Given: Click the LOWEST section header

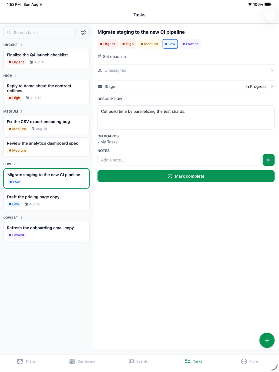Looking at the screenshot, I should click(11, 218).
